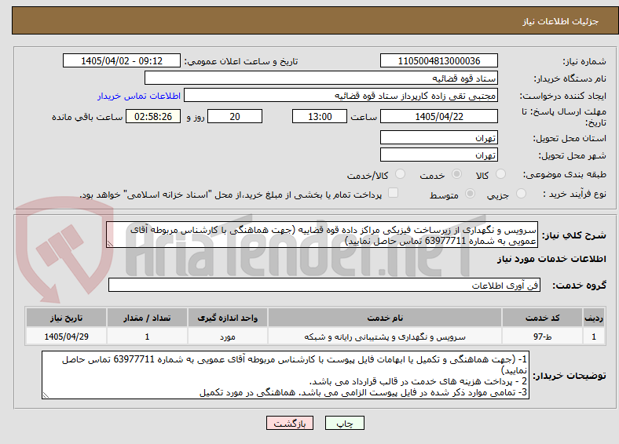Click the requester field مجتبی تقی زاده
Image resolution: width=619 pixels, height=444 pixels.
coord(341,96)
